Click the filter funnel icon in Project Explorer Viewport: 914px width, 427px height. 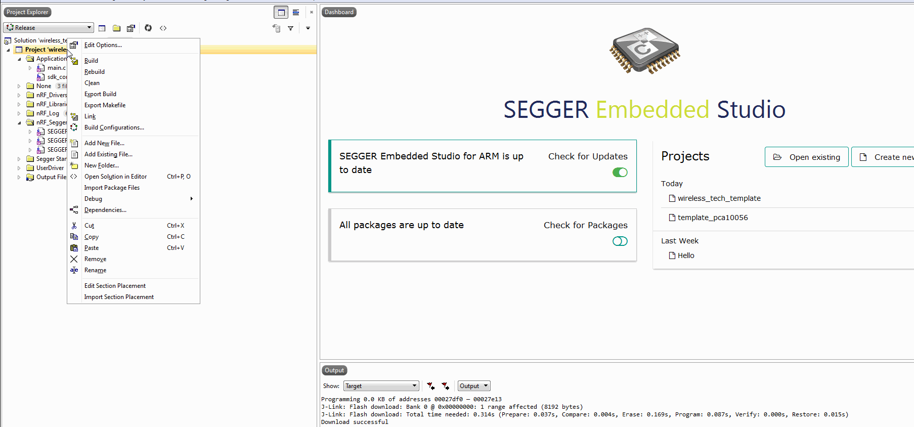[291, 28]
